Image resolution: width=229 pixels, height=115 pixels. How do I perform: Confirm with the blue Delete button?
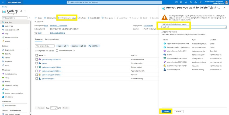166,111
